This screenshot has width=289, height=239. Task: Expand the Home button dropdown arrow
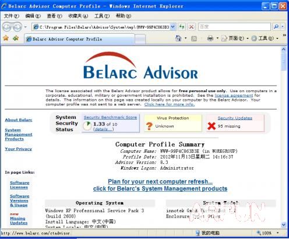pos(185,38)
